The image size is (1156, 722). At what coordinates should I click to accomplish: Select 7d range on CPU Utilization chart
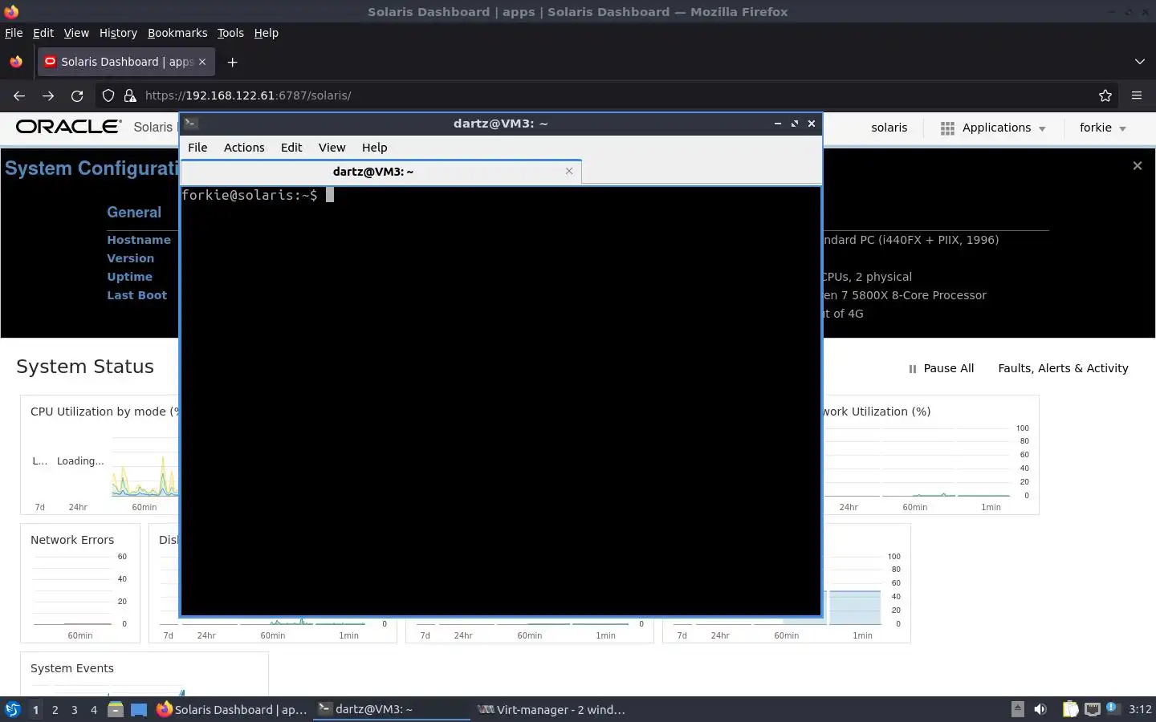click(x=40, y=507)
